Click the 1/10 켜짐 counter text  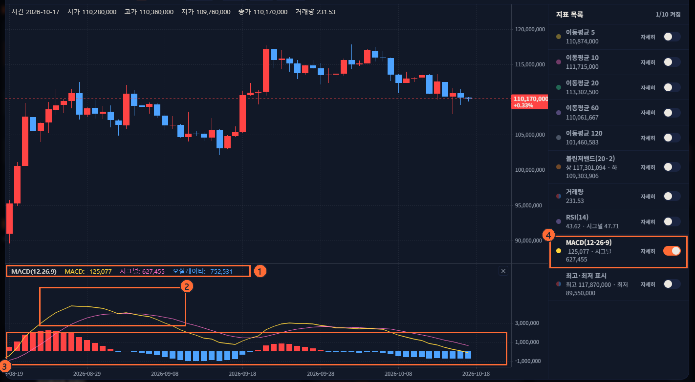point(668,15)
